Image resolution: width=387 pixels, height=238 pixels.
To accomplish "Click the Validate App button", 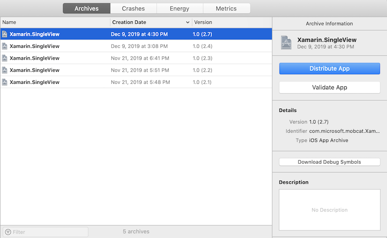I will click(x=329, y=87).
